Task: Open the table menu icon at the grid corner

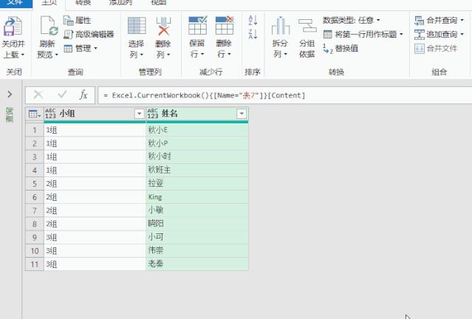Action: click(x=34, y=114)
